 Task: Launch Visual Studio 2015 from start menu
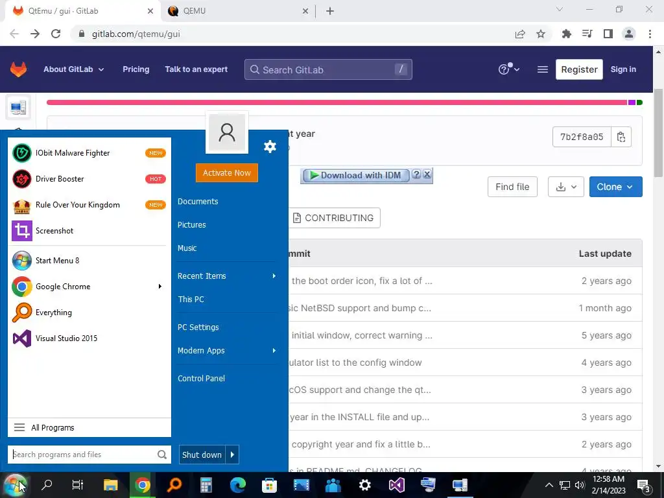click(x=89, y=338)
